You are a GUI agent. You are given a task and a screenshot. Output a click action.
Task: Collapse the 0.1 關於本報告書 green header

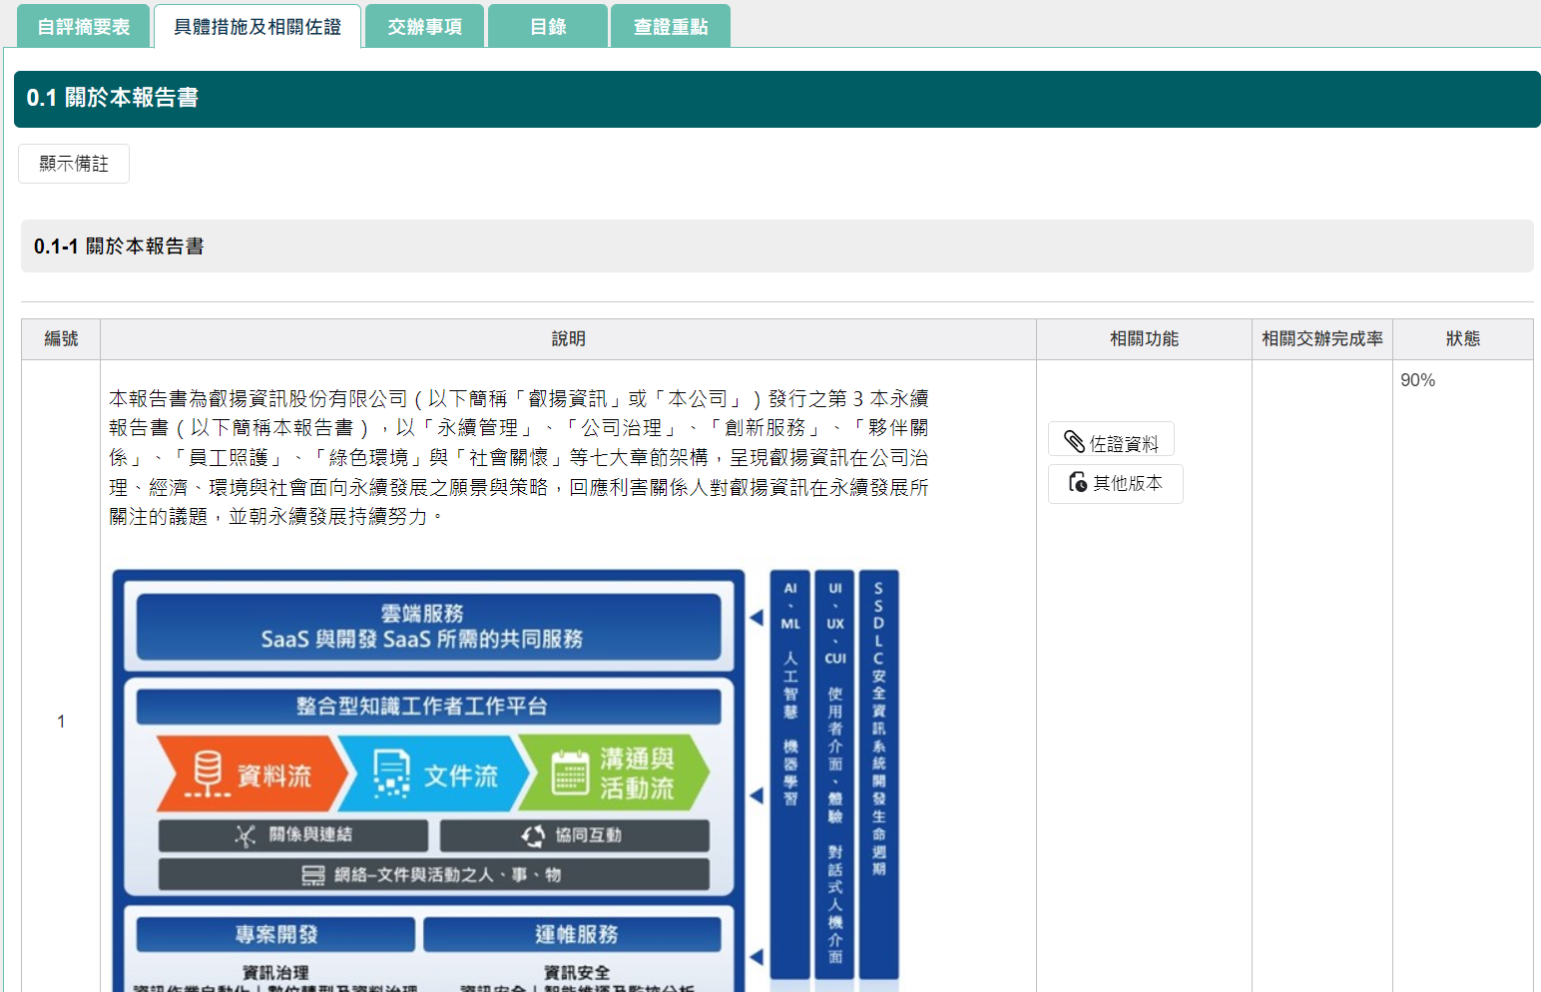click(x=776, y=99)
